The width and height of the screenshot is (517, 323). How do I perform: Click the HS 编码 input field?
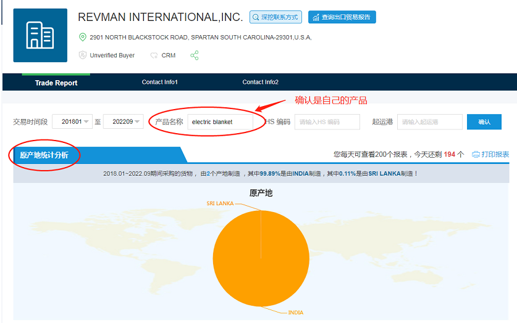pos(327,121)
